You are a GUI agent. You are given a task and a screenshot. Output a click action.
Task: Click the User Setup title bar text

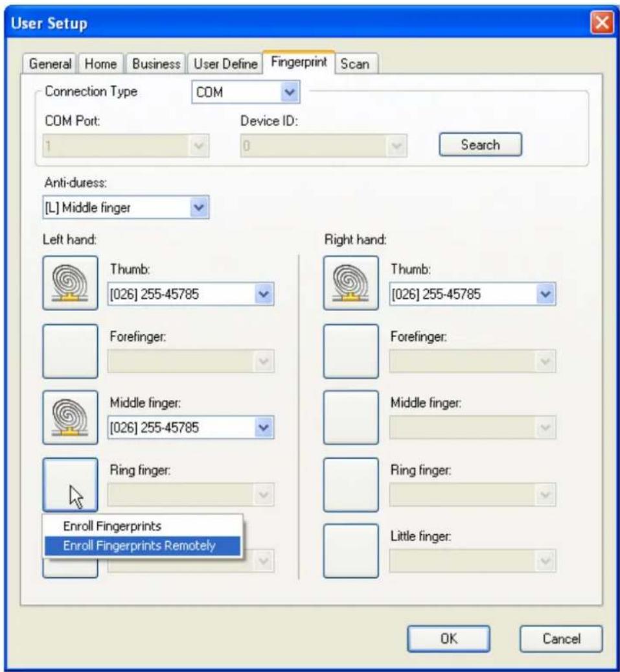point(49,23)
